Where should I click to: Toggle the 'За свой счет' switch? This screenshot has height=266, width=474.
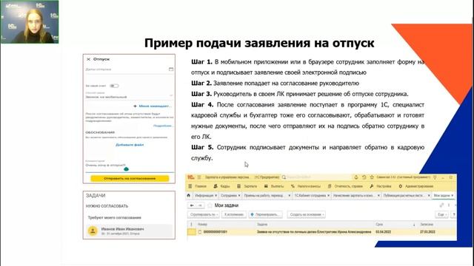pyautogui.click(x=114, y=86)
